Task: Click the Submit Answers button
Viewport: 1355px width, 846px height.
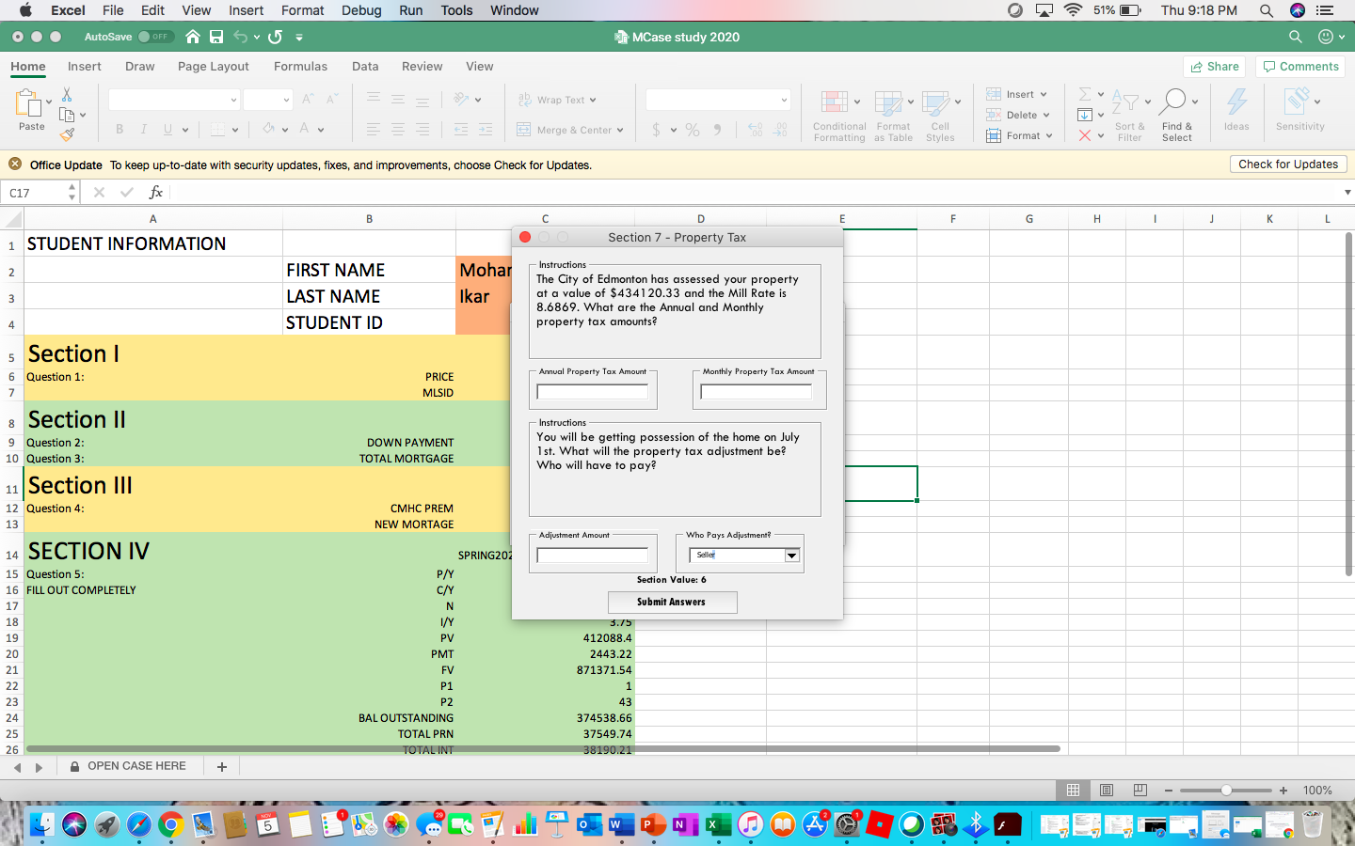Action: pyautogui.click(x=672, y=603)
